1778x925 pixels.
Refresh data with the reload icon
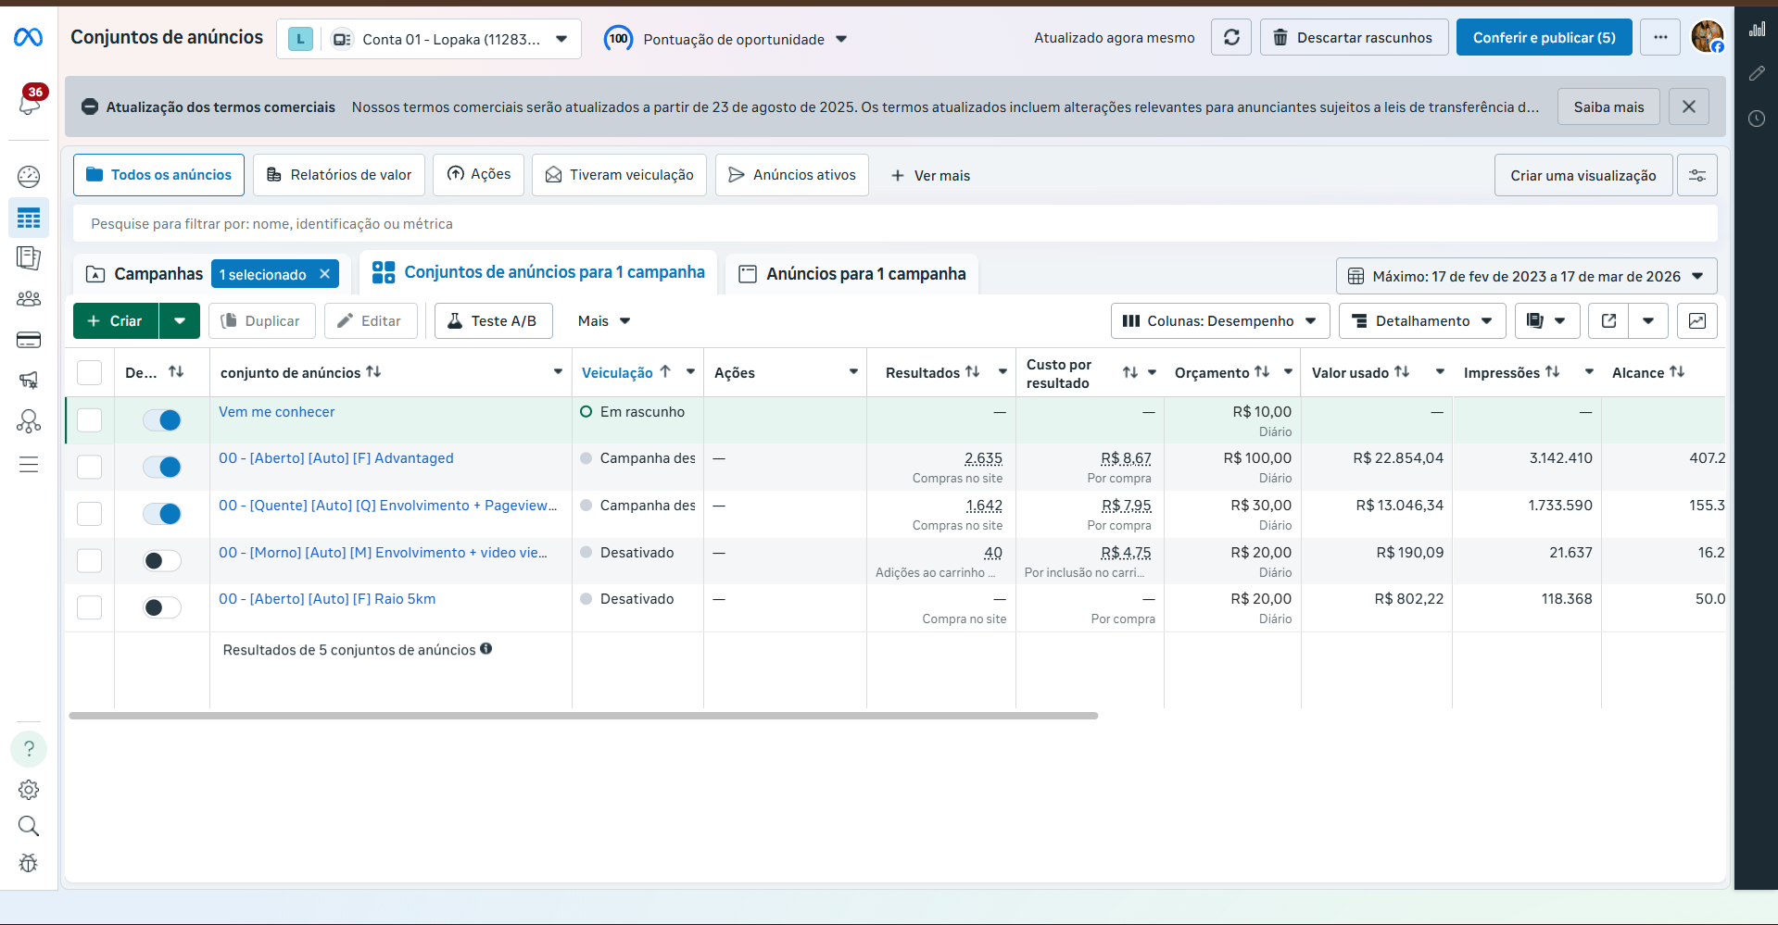click(x=1231, y=38)
